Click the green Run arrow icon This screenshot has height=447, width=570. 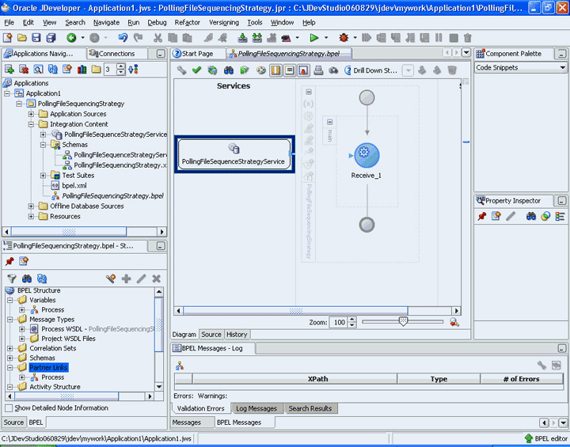[x=314, y=37]
